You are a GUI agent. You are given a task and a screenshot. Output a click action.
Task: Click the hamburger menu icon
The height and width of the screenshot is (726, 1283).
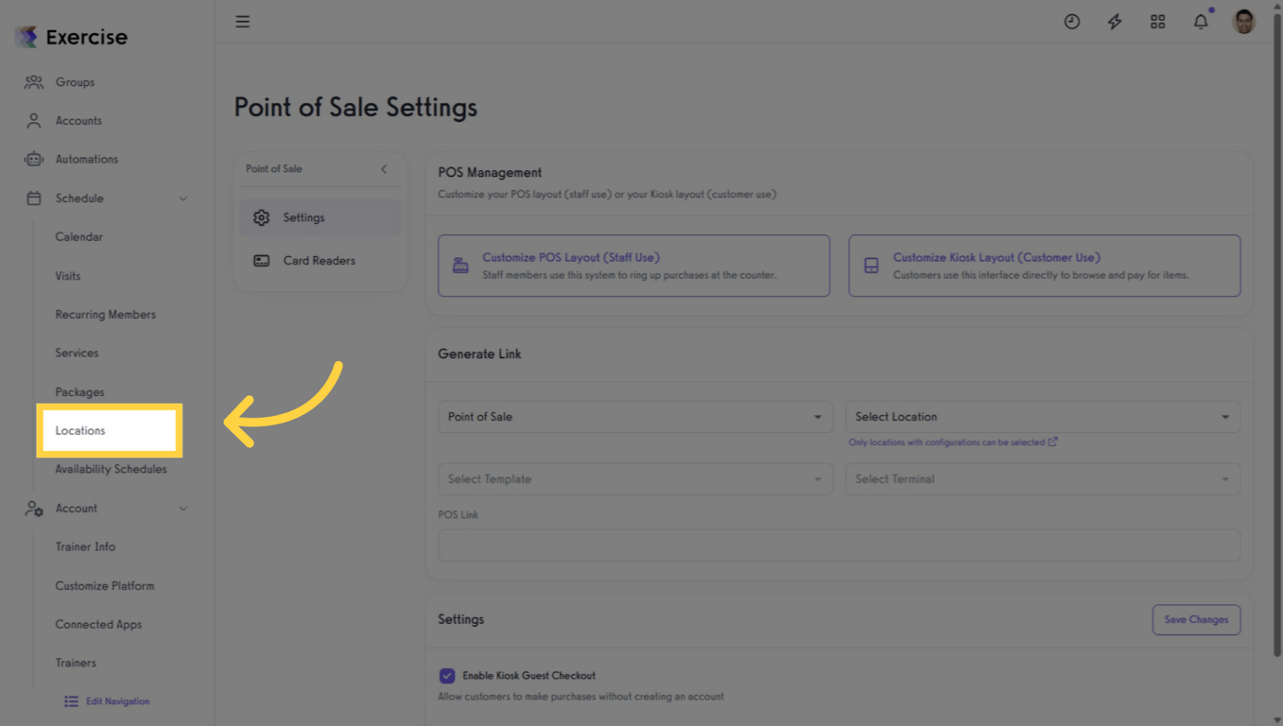pos(243,22)
